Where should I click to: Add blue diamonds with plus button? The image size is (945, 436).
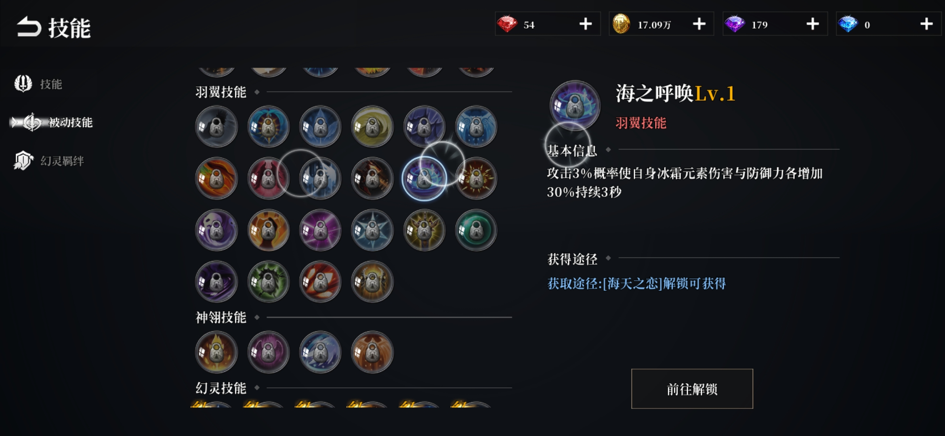[926, 24]
